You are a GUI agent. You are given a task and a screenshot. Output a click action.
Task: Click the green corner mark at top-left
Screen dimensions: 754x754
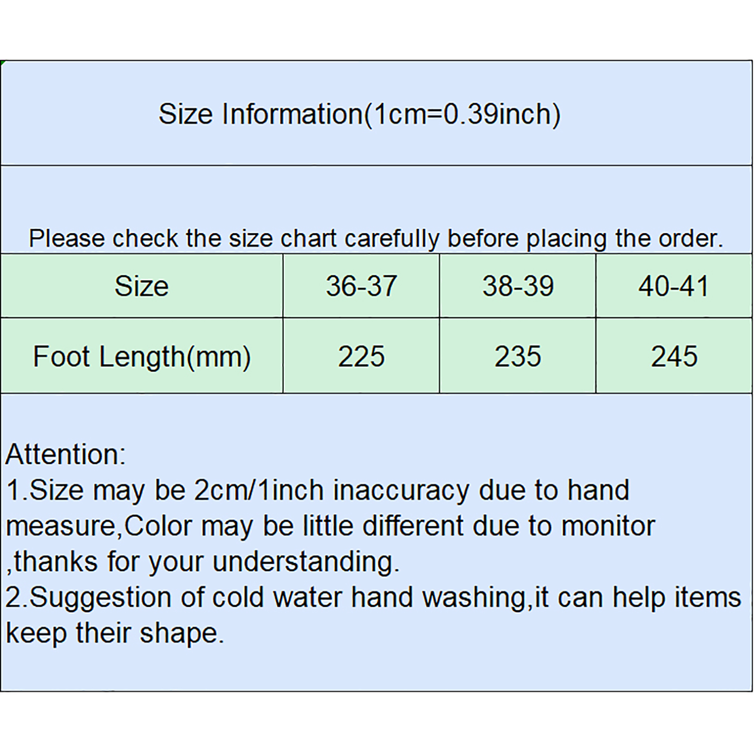click(x=2, y=62)
